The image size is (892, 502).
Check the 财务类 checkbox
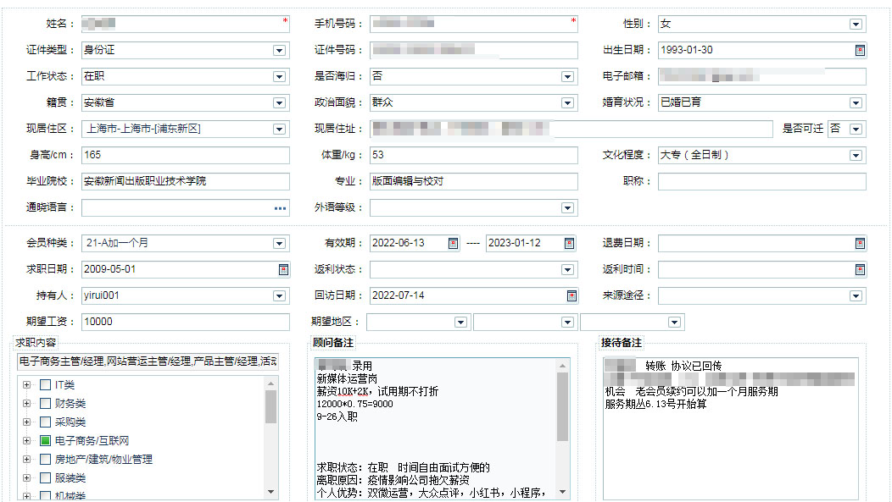(46, 404)
